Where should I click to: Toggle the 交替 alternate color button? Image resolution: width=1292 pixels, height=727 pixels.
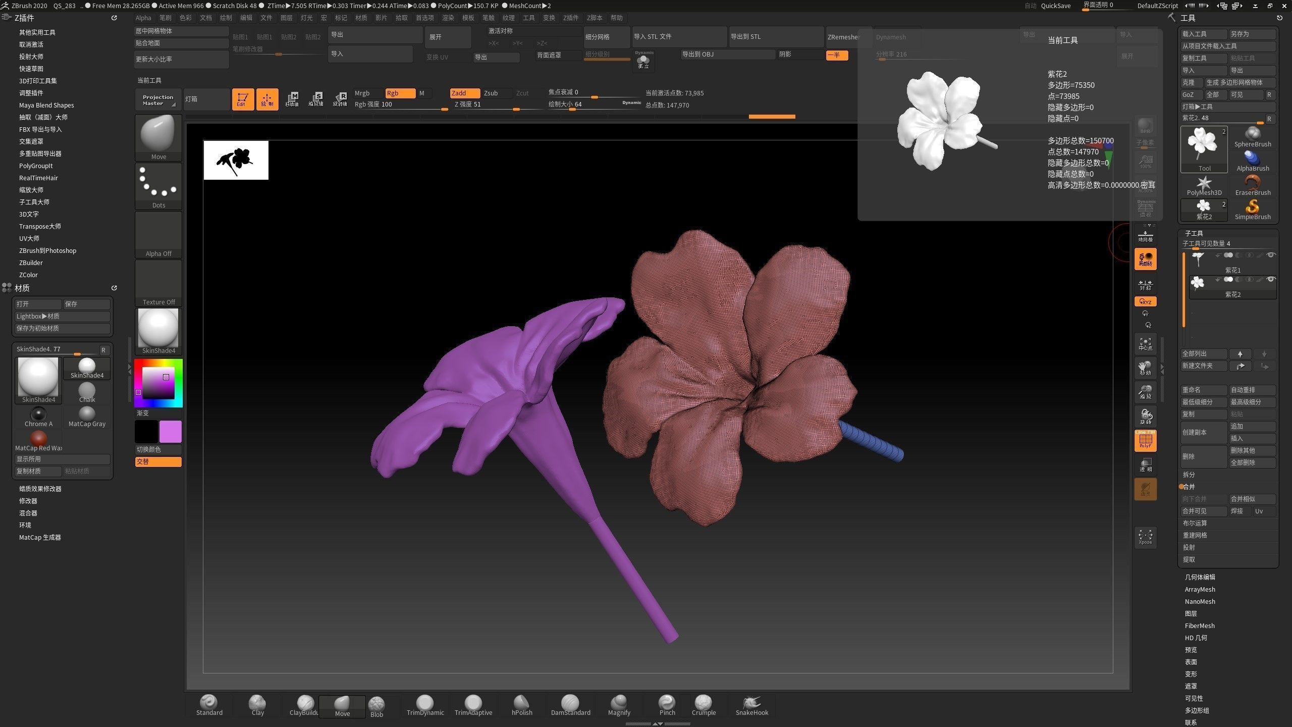pyautogui.click(x=158, y=461)
